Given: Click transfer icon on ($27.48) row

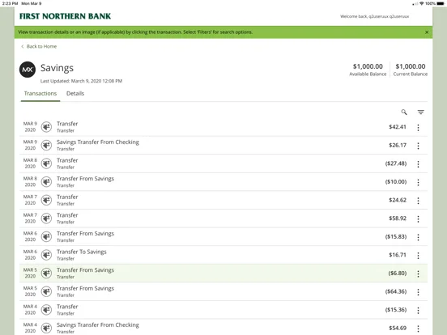Looking at the screenshot, I should 46,163.
